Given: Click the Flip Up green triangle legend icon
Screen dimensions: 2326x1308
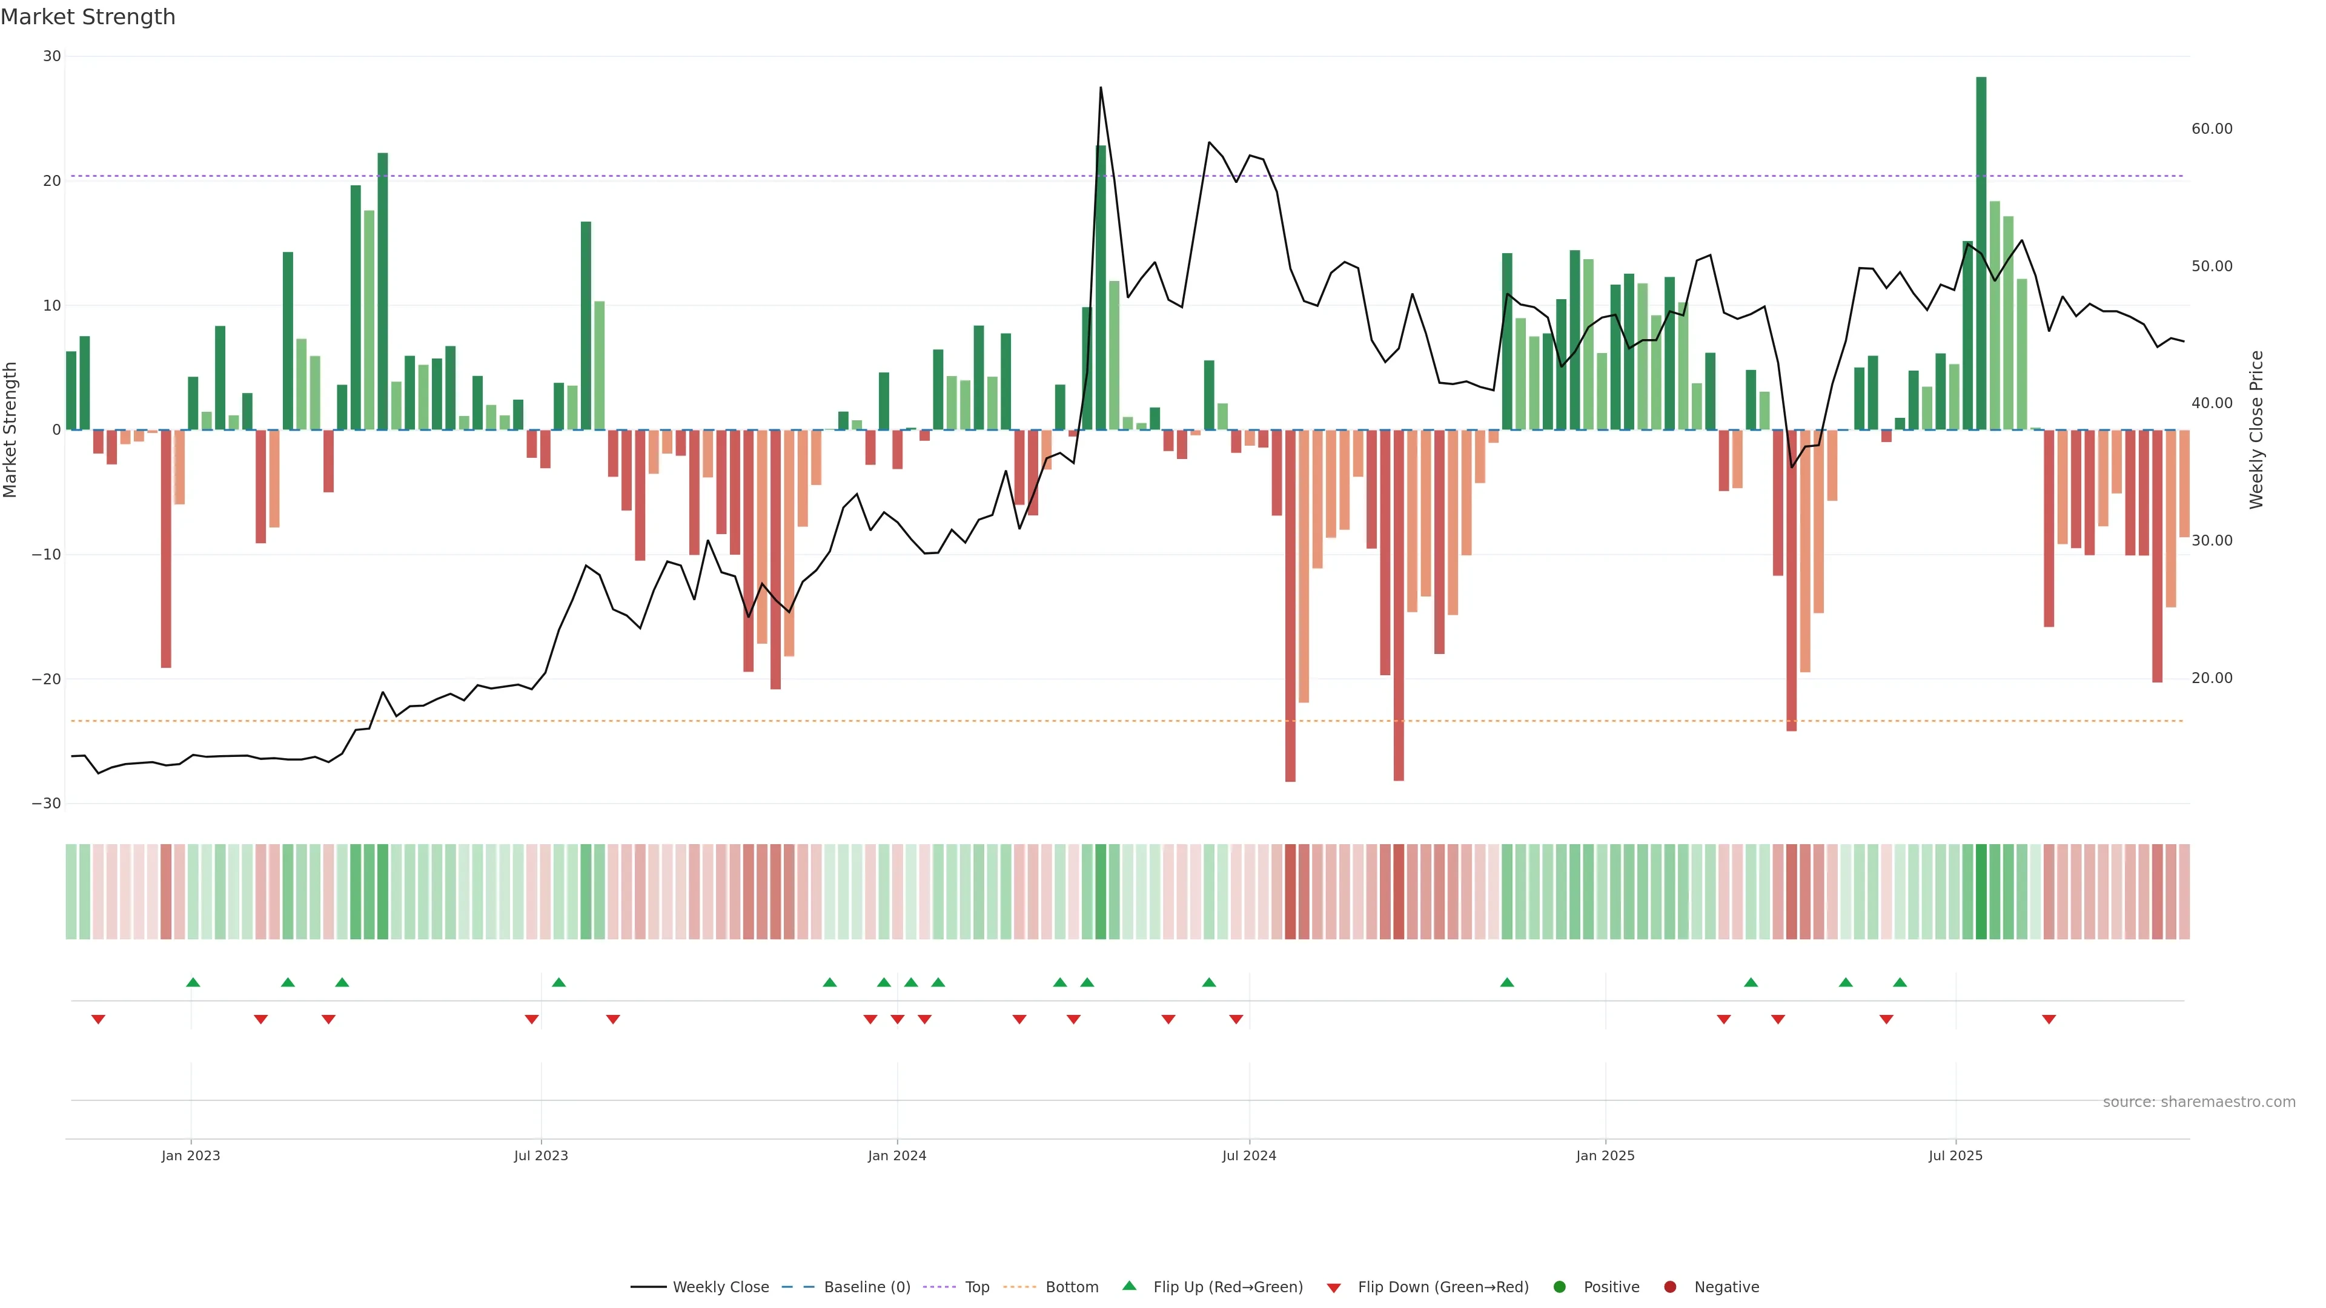Looking at the screenshot, I should pos(1128,1286).
